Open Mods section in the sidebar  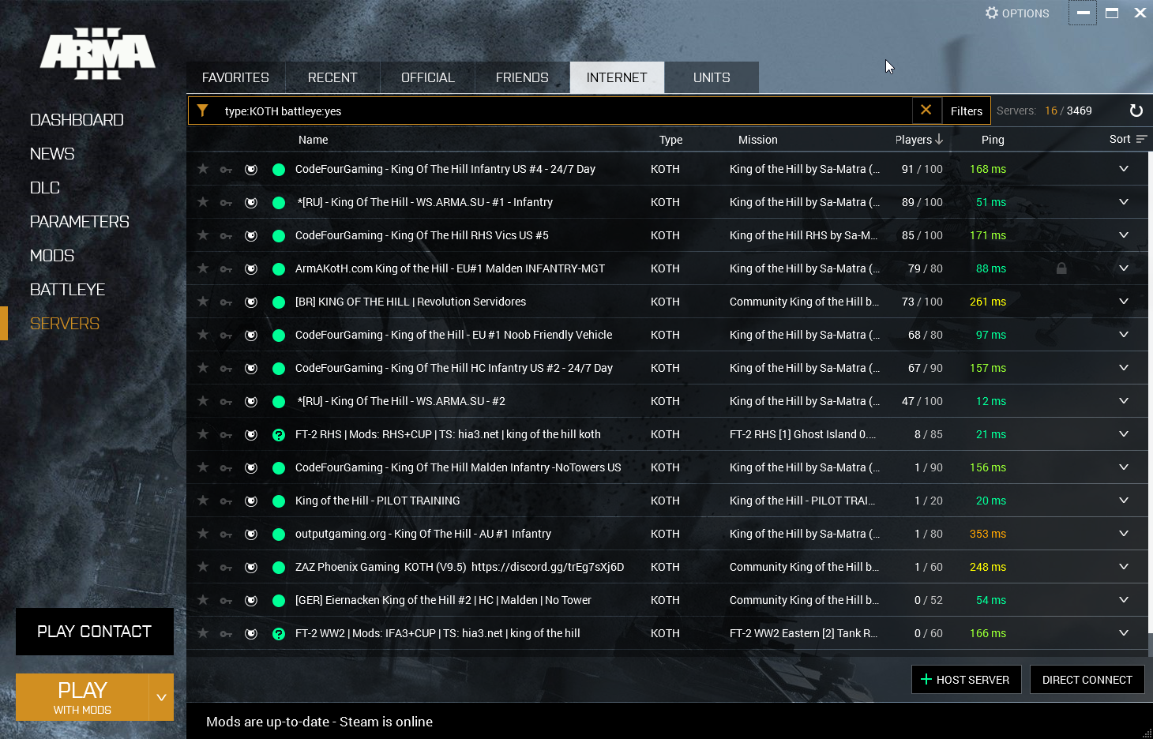(52, 256)
